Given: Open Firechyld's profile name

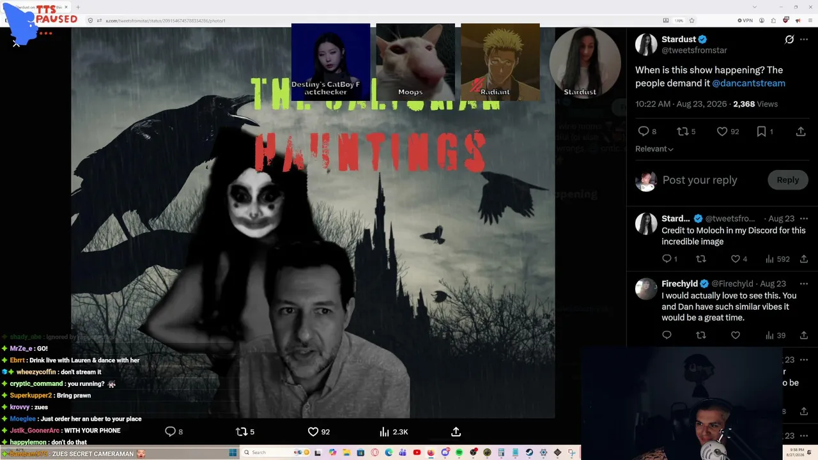Looking at the screenshot, I should click(x=679, y=284).
